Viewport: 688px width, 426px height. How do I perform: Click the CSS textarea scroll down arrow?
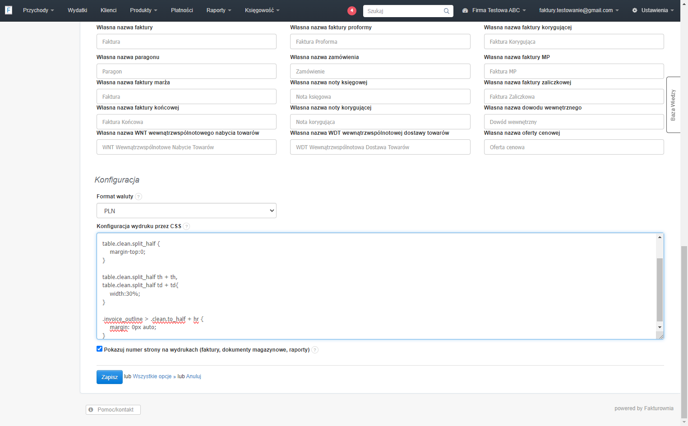(660, 327)
